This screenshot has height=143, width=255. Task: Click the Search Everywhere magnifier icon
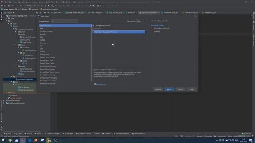(102, 6)
